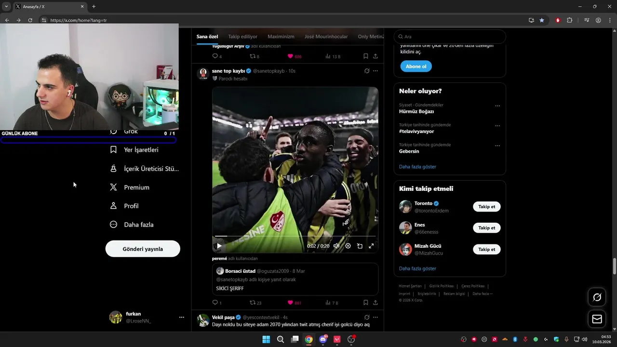
Task: Go to Premium in the sidebar
Action: point(130,187)
